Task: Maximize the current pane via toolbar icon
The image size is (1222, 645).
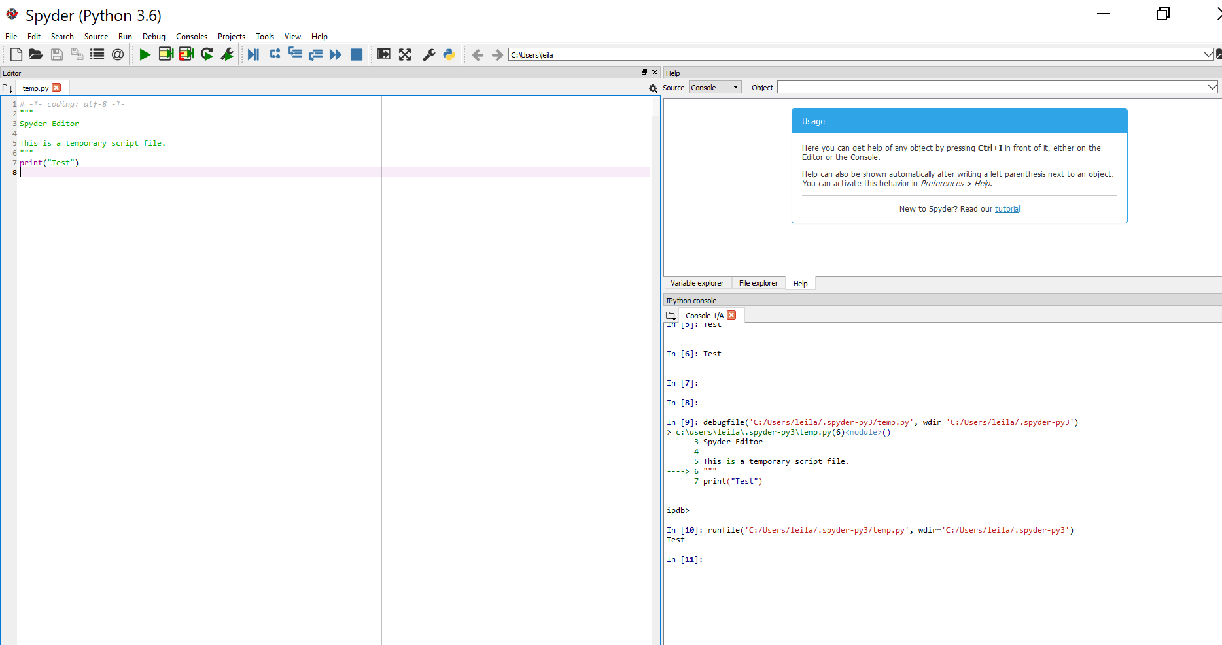Action: (405, 55)
